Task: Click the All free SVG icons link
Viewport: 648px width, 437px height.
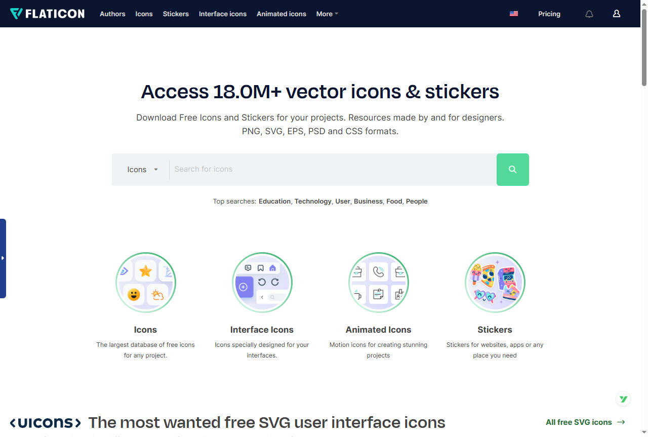Action: coord(579,422)
